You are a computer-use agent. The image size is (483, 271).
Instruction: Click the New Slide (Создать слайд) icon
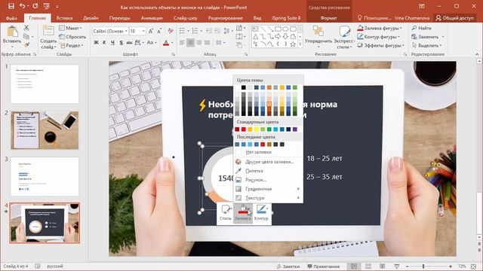pyautogui.click(x=48, y=32)
